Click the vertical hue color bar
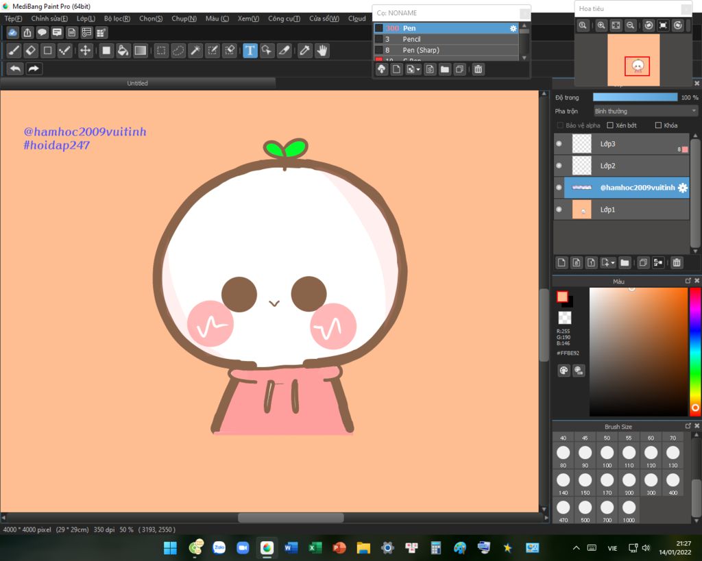The width and height of the screenshot is (702, 561). point(695,351)
